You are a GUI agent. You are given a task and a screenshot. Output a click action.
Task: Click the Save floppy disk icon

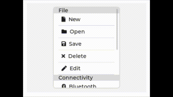pos(64,44)
